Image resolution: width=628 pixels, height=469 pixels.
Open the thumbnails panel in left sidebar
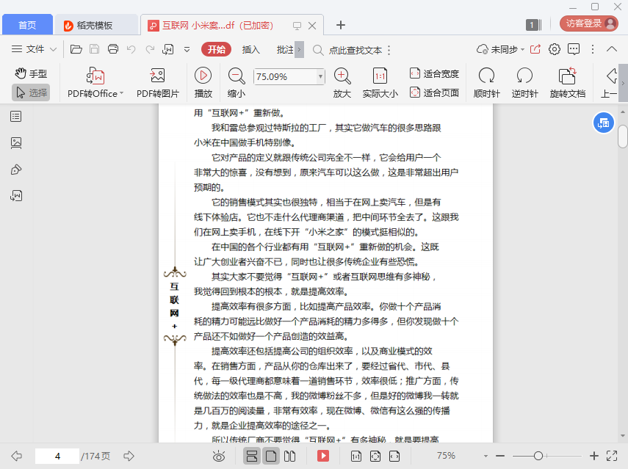16,143
